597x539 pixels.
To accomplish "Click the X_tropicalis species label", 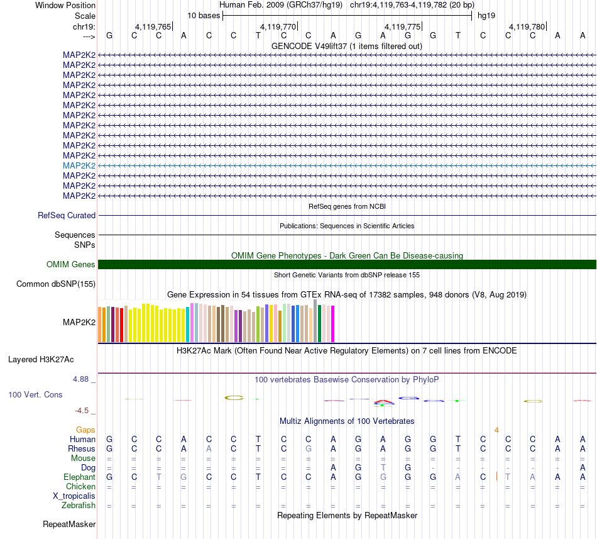I will pyautogui.click(x=74, y=496).
